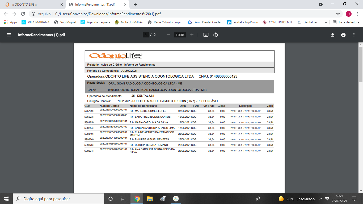Image resolution: width=363 pixels, height=204 pixels.
Task: Open the People icon in the taskbar
Action: tap(258, 199)
